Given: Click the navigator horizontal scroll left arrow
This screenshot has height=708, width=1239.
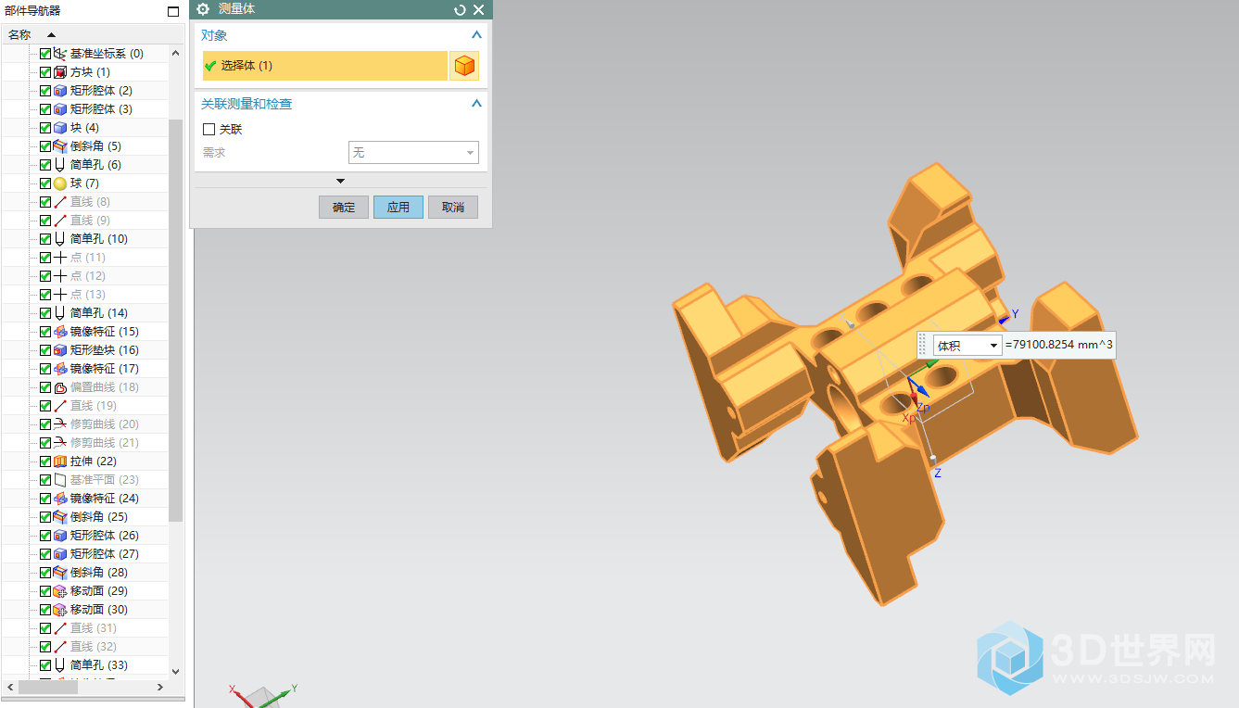Looking at the screenshot, I should (10, 687).
